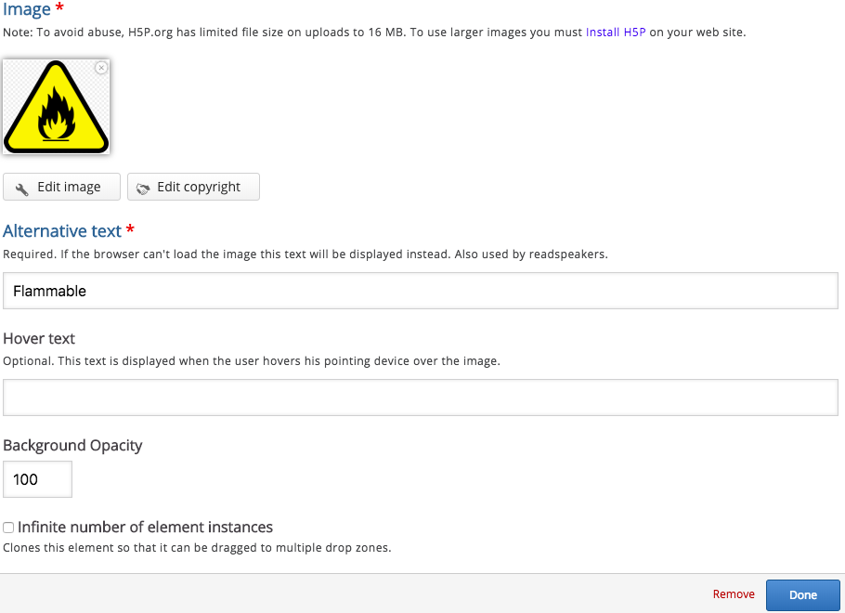This screenshot has height=613, width=845.
Task: Click the Alternative text heading
Action: [x=62, y=230]
